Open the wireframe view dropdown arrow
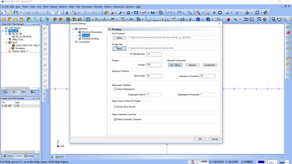Screen dimensions: 292x164 261,13
